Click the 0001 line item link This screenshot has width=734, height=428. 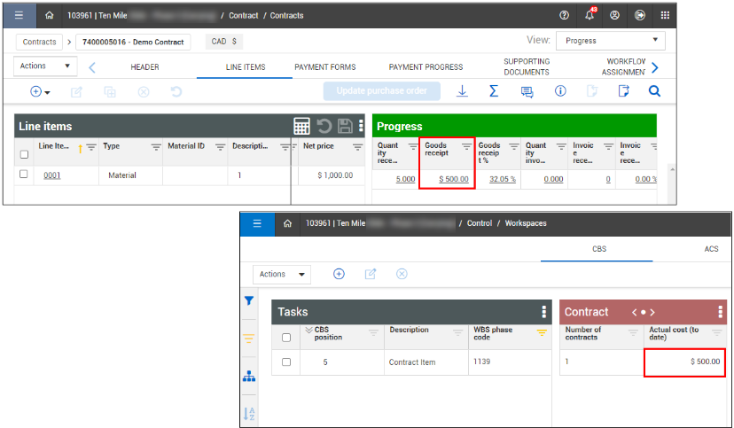pyautogui.click(x=52, y=175)
